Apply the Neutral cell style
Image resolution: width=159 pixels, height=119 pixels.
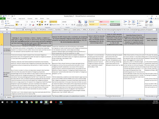click(94, 24)
